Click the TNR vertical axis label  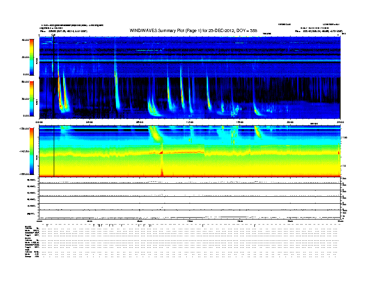pyautogui.click(x=37, y=158)
